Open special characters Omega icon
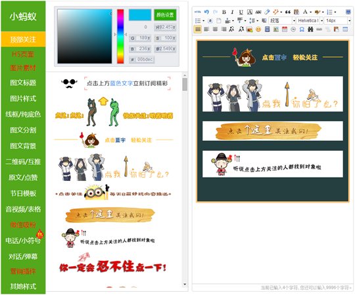This screenshot has width=355, height=295. [x=302, y=29]
